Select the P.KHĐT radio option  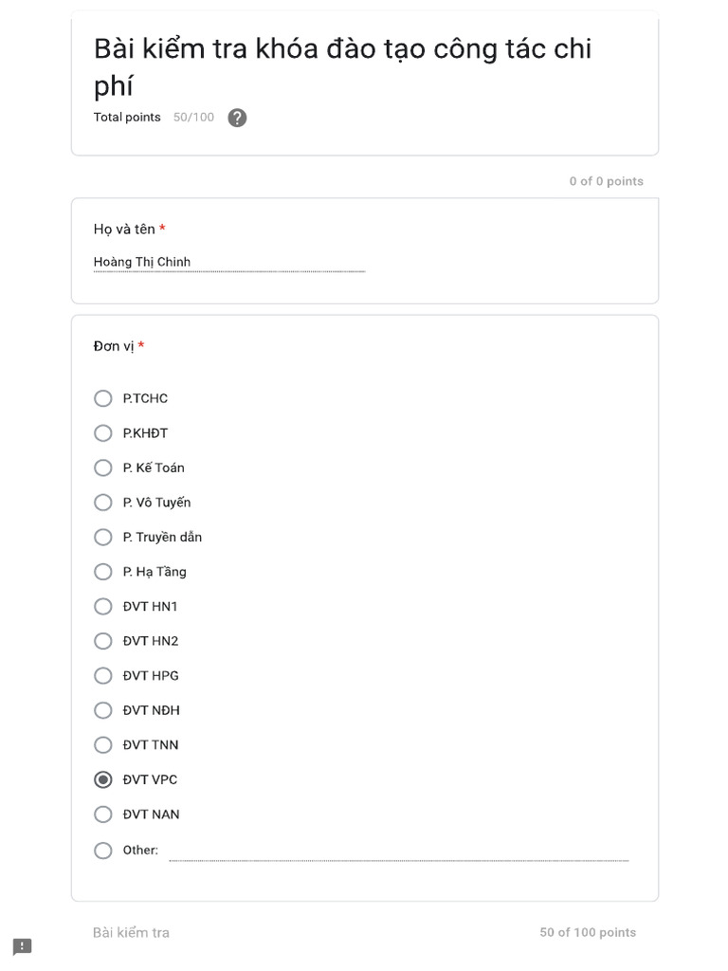point(103,433)
